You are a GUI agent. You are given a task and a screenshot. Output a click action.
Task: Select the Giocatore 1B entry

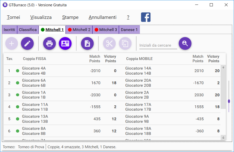point(34,97)
